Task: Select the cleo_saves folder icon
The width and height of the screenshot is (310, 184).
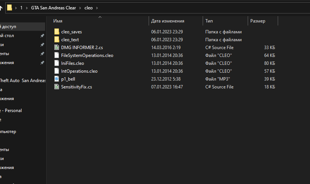Action: click(57, 31)
